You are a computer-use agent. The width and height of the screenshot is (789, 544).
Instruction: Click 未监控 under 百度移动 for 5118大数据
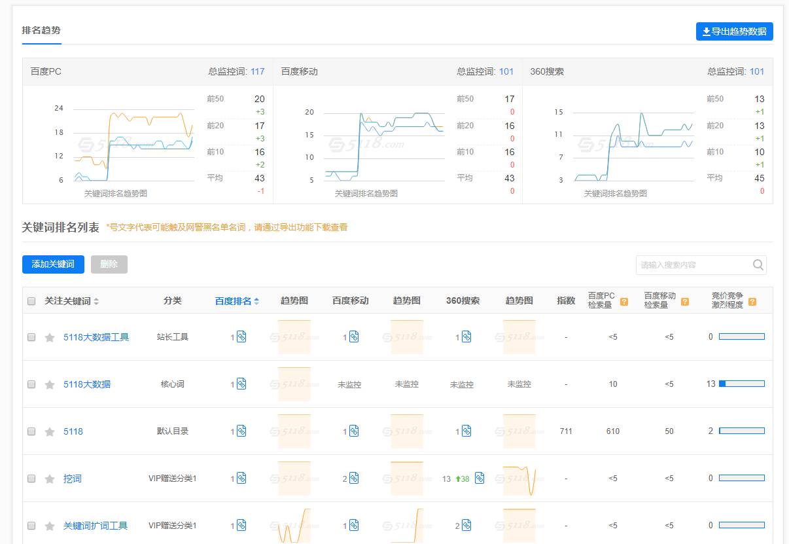[x=349, y=385]
